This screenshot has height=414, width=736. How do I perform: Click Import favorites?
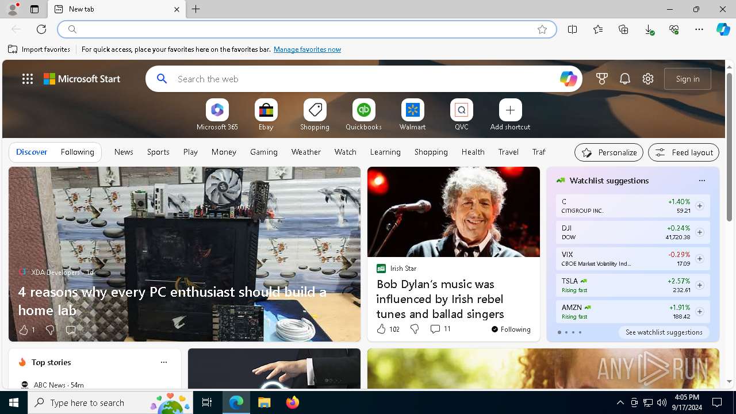coord(39,49)
